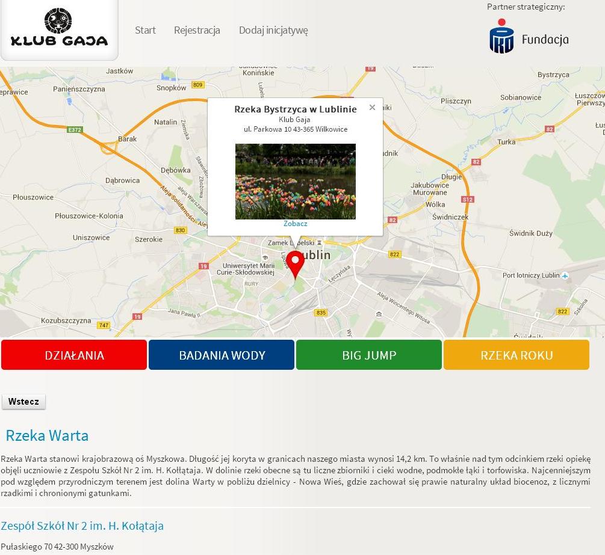Select the orange RZEKA ROKU tab
Screen dimensions: 605x555
pos(517,355)
